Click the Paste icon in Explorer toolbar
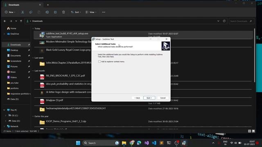 (39, 12)
